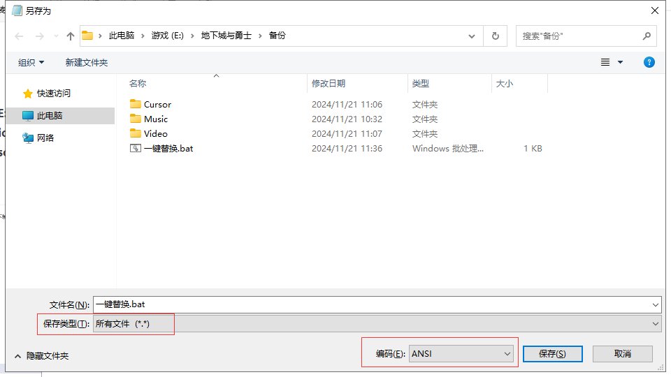The image size is (671, 377).
Task: Expand the chevron after 此电脑 in path
Action: point(143,36)
